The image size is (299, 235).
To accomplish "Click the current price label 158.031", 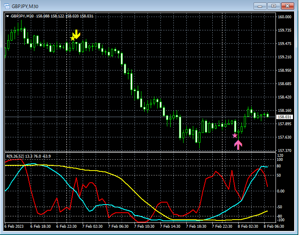I will point(284,117).
